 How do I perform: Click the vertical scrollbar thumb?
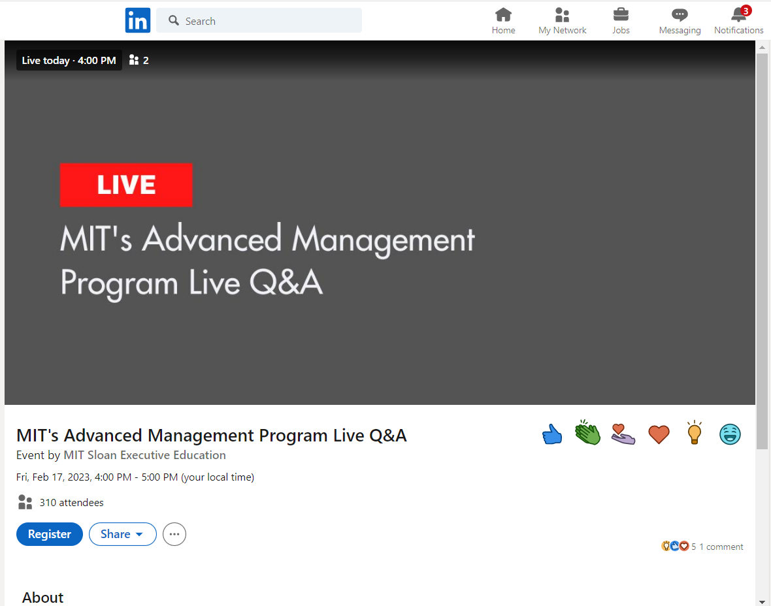pos(762,251)
